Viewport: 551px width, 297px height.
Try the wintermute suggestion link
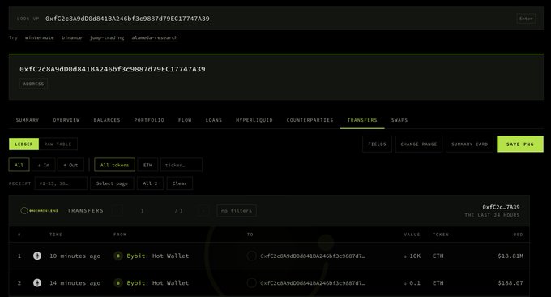pos(40,37)
